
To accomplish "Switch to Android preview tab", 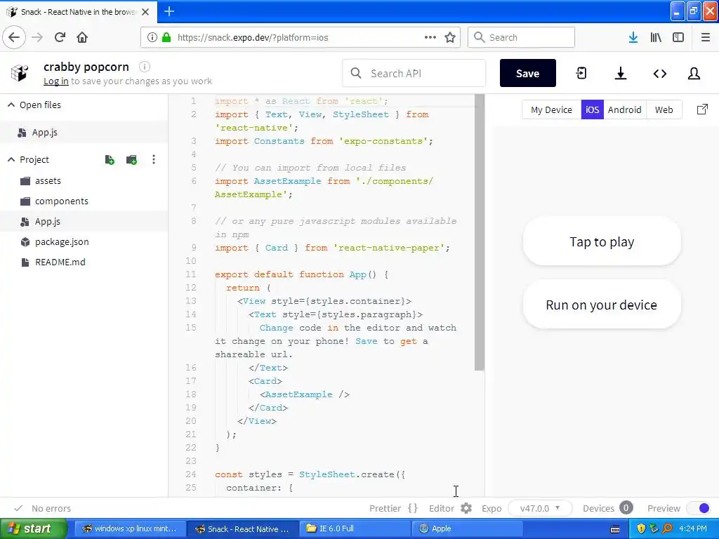I will (x=624, y=110).
